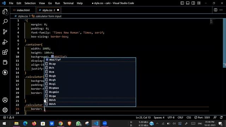
Task: Change encoding via UTF-8 status item
Action: pyautogui.click(x=171, y=117)
